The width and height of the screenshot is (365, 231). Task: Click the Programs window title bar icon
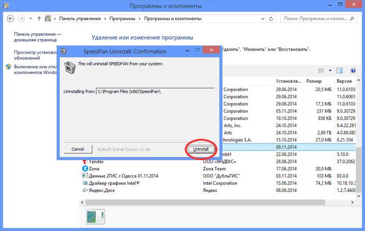pyautogui.click(x=5, y=6)
